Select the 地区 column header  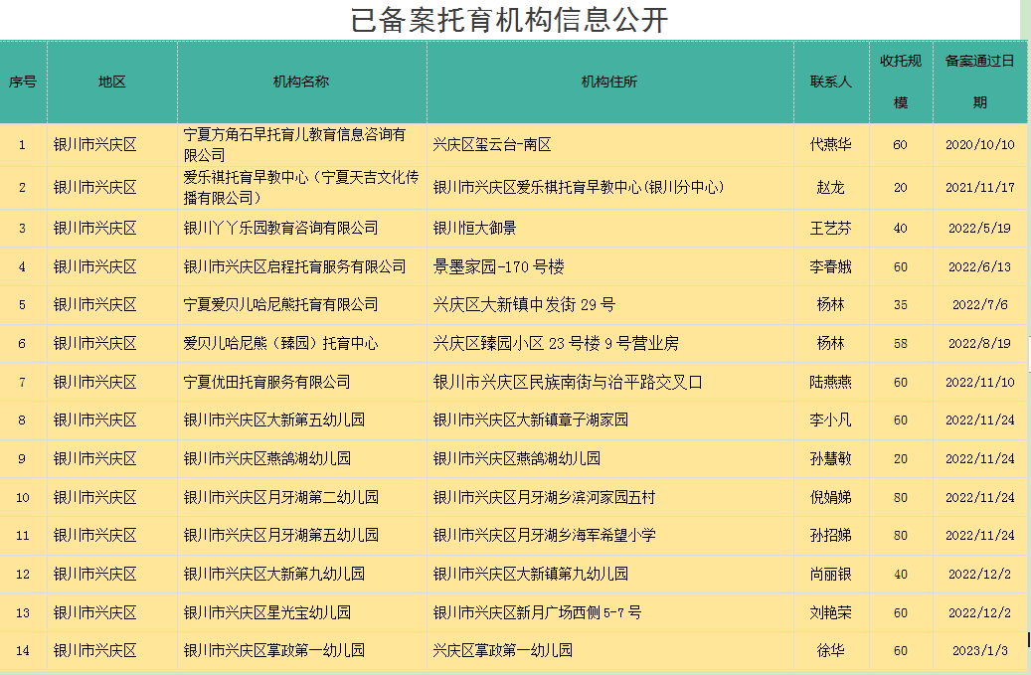(112, 82)
